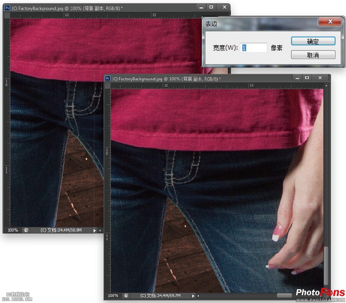Click the status icon next to zoom in the back window
346x303 pixels.
[x=26, y=230]
